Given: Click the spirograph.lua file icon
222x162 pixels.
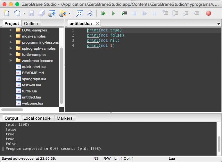Looking at the screenshot, I should pyautogui.click(x=18, y=79).
